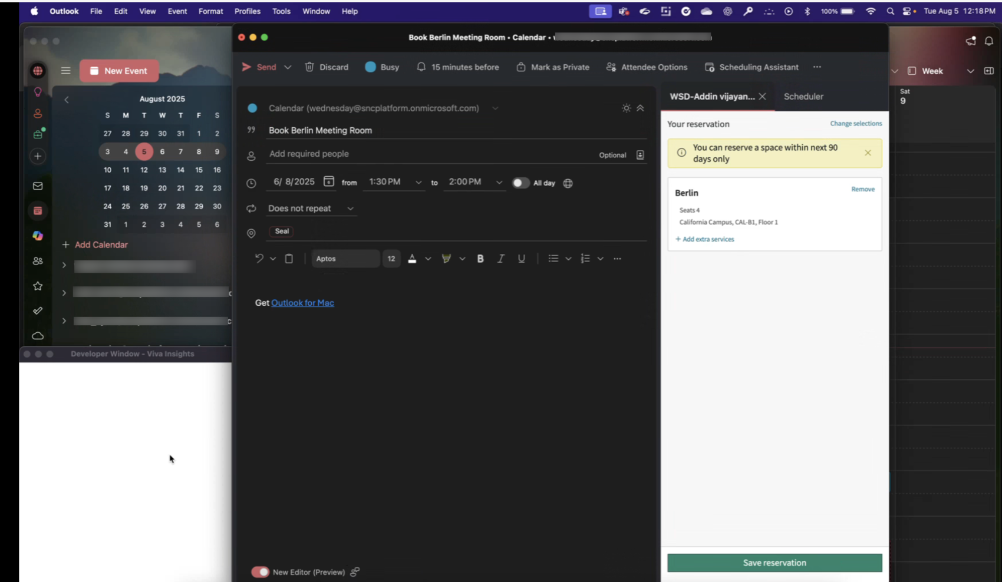Apply the font color swatch

pos(412,259)
